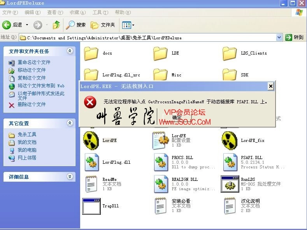This screenshot has width=307, height=230.
Task: Open the 查看(V) menu
Action: [x=55, y=12]
